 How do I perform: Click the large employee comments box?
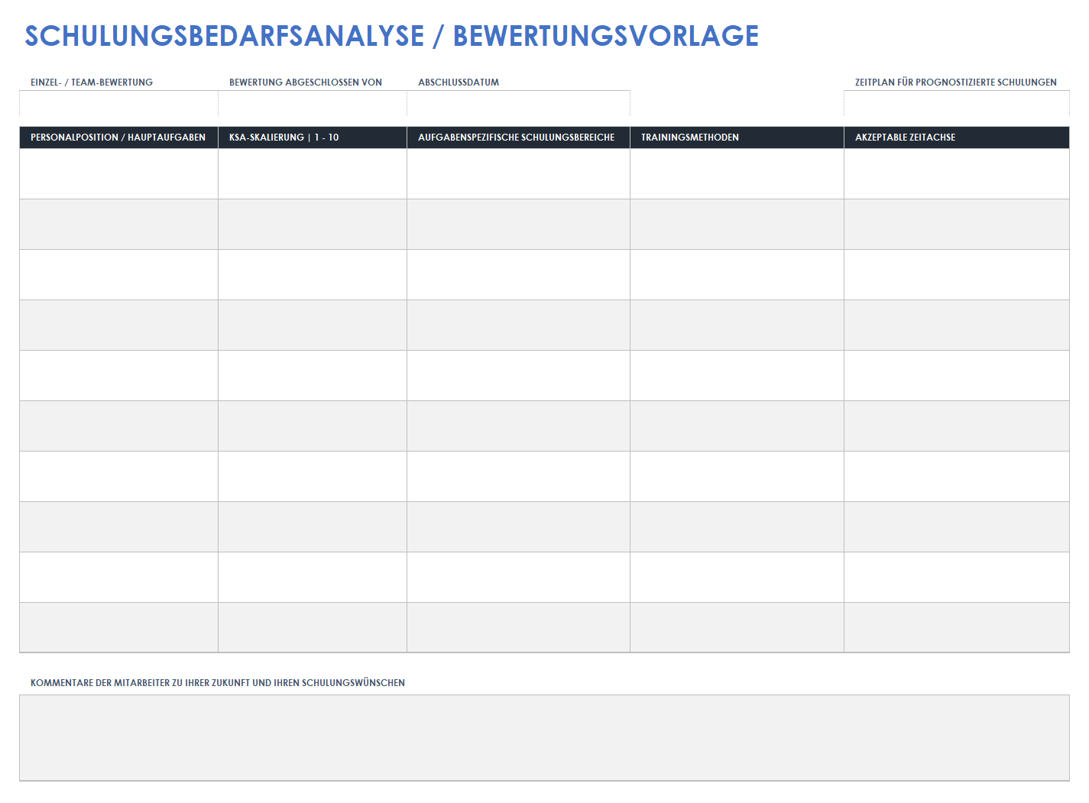tap(544, 737)
